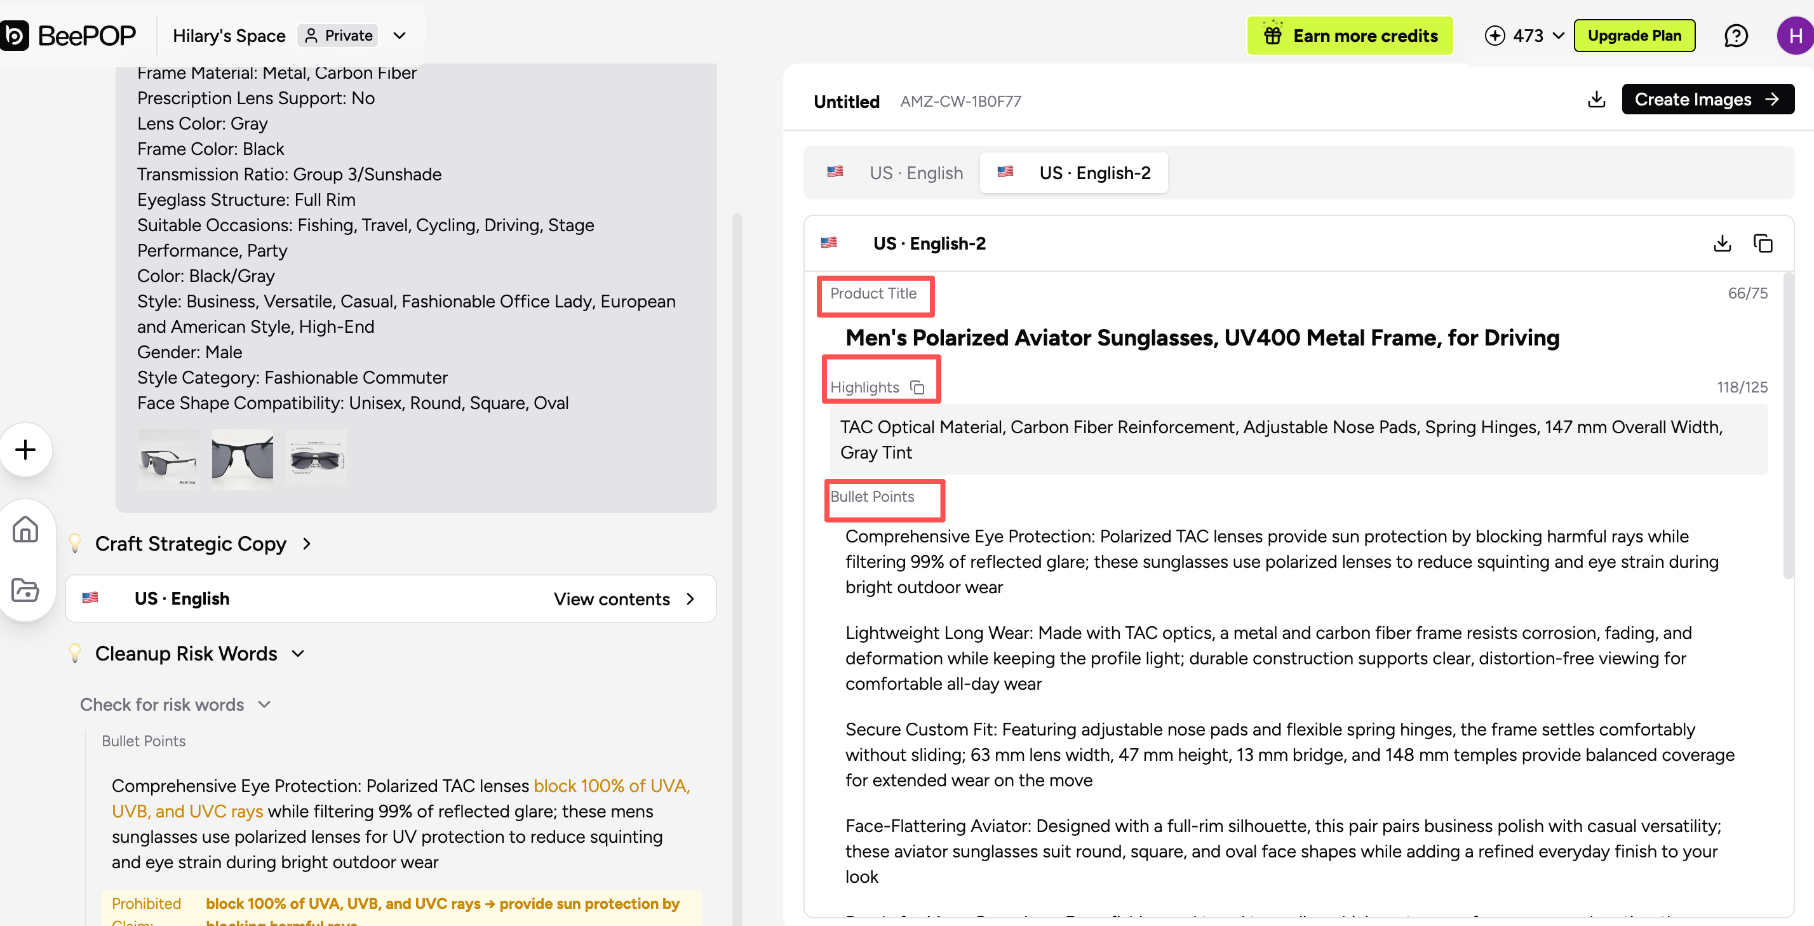This screenshot has width=1814, height=926.
Task: Go to Home via sidebar house icon
Action: [x=26, y=529]
